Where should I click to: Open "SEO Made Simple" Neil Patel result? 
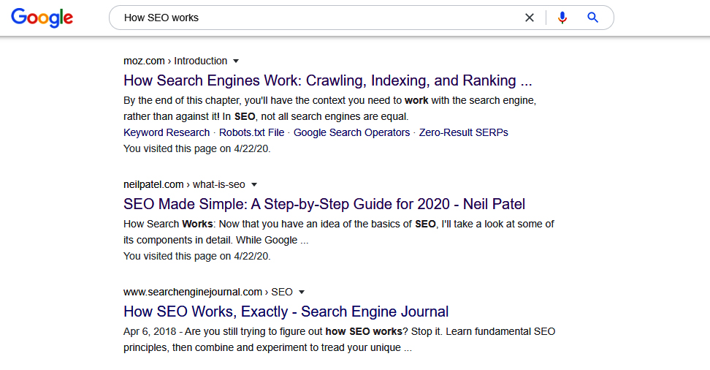click(324, 204)
